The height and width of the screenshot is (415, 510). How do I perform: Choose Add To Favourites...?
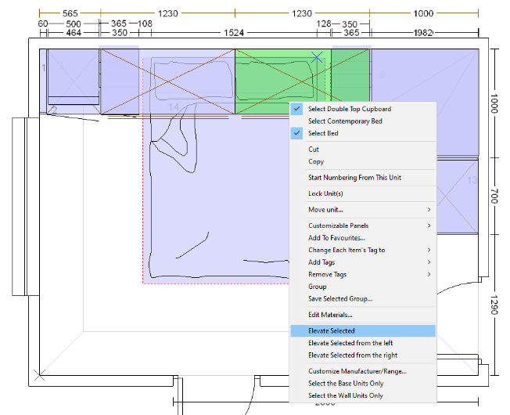pos(363,238)
